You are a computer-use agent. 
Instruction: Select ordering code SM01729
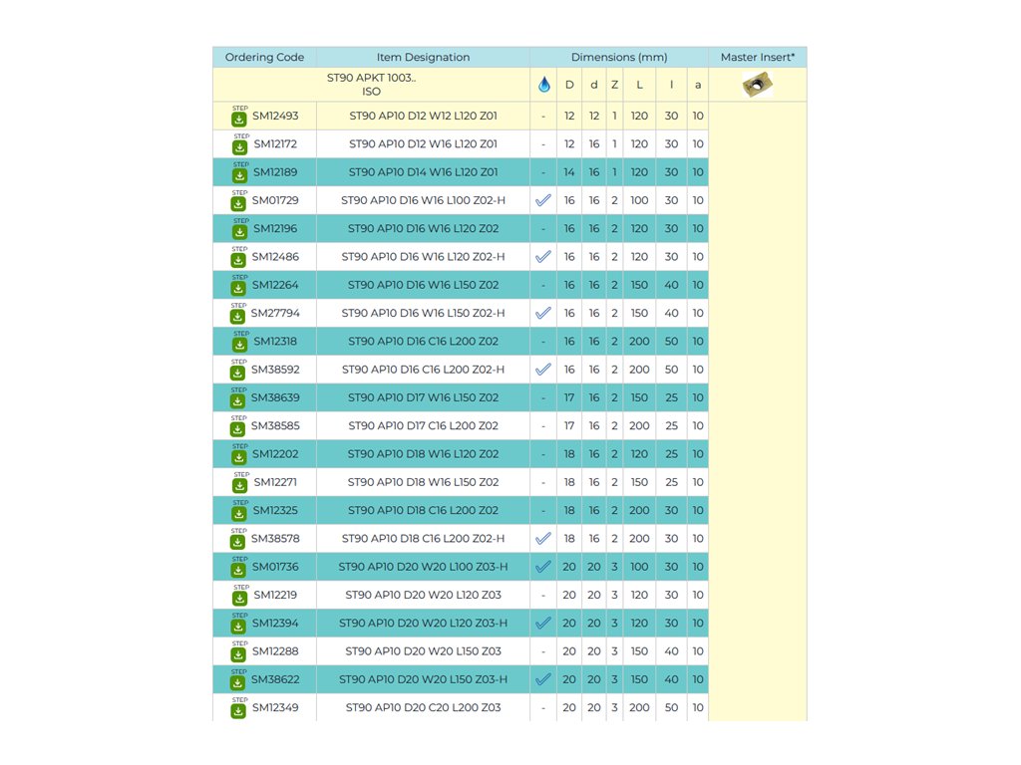click(x=275, y=200)
